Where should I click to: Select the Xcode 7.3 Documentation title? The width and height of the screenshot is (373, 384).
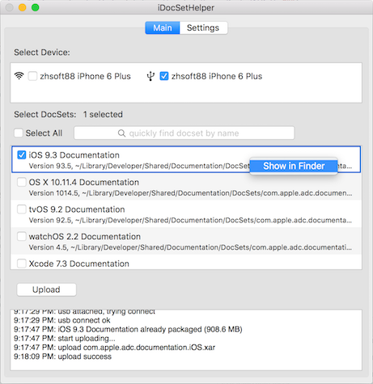point(78,264)
